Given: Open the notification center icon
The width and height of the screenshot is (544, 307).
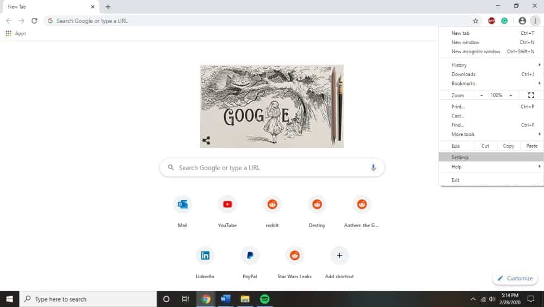Looking at the screenshot, I should (x=531, y=299).
